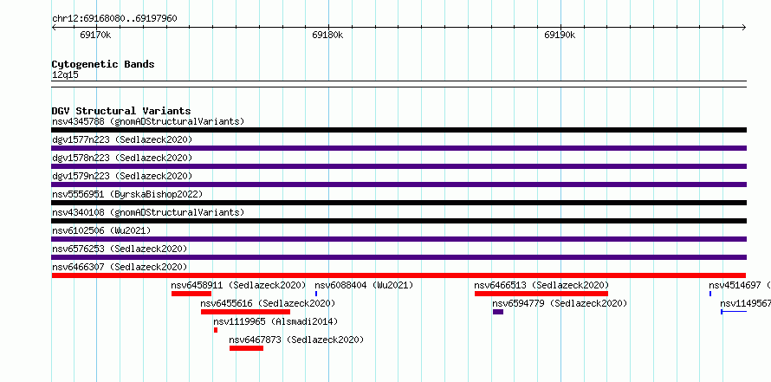Click the purple bar for dgv1577n223

[398, 148]
